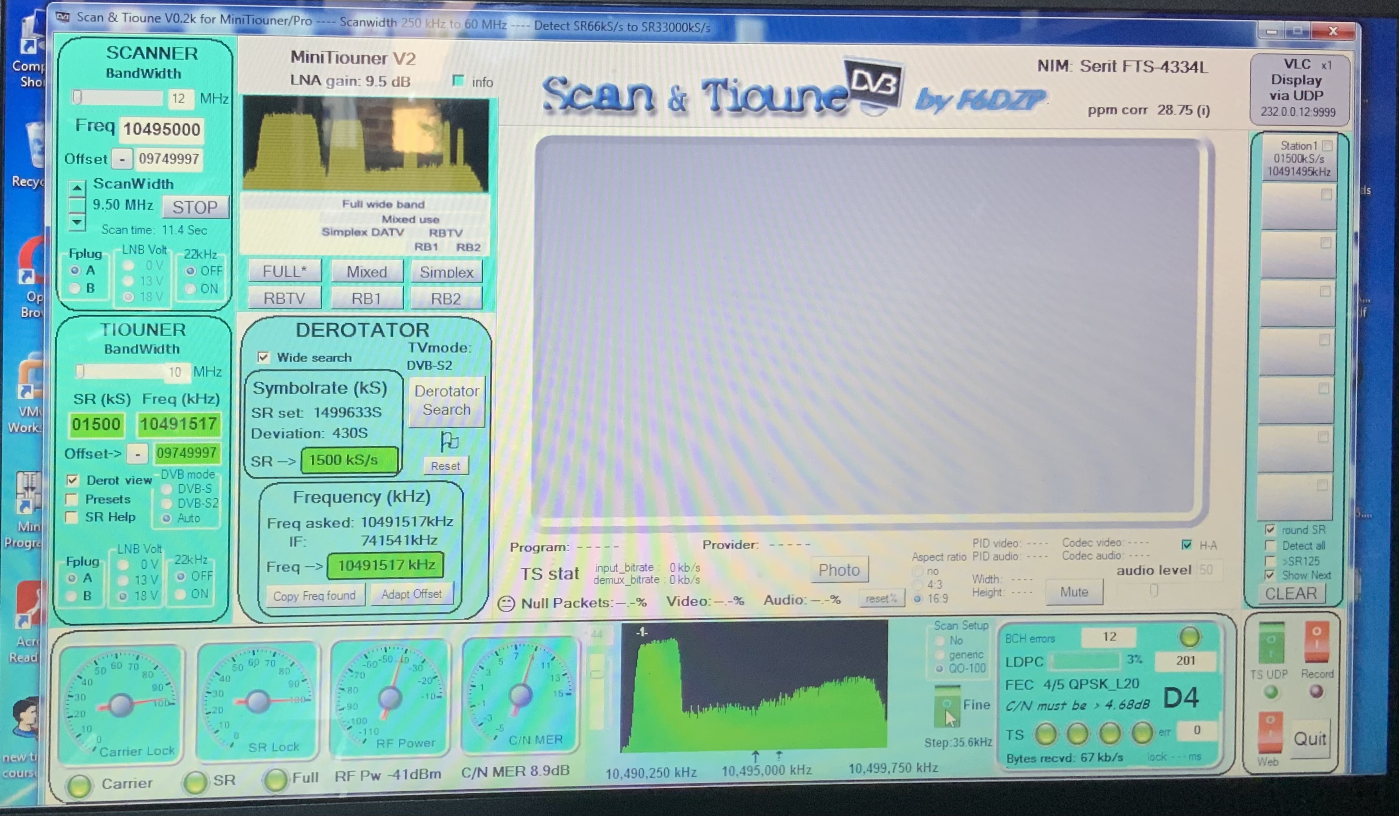
Task: Select the RB1 band button
Action: tap(366, 299)
